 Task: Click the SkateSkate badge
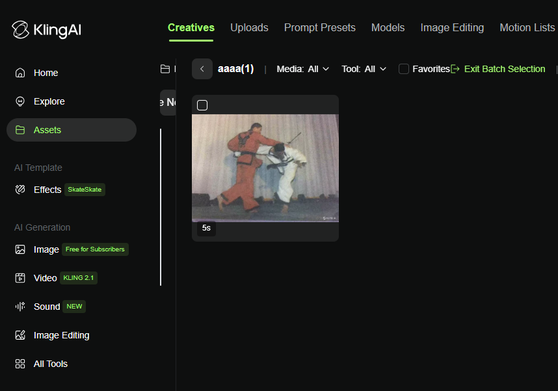click(x=85, y=190)
